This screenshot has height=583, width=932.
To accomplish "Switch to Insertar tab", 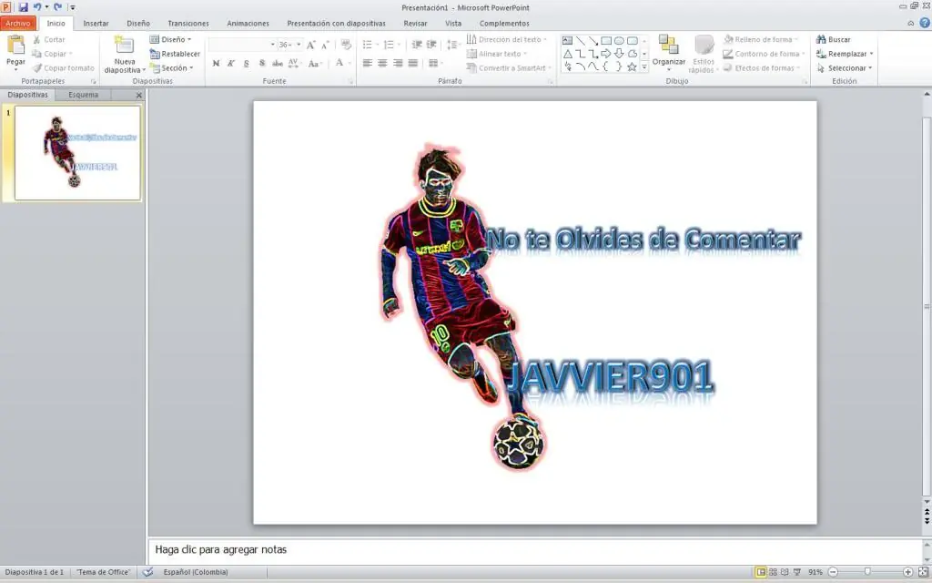I will coord(96,23).
